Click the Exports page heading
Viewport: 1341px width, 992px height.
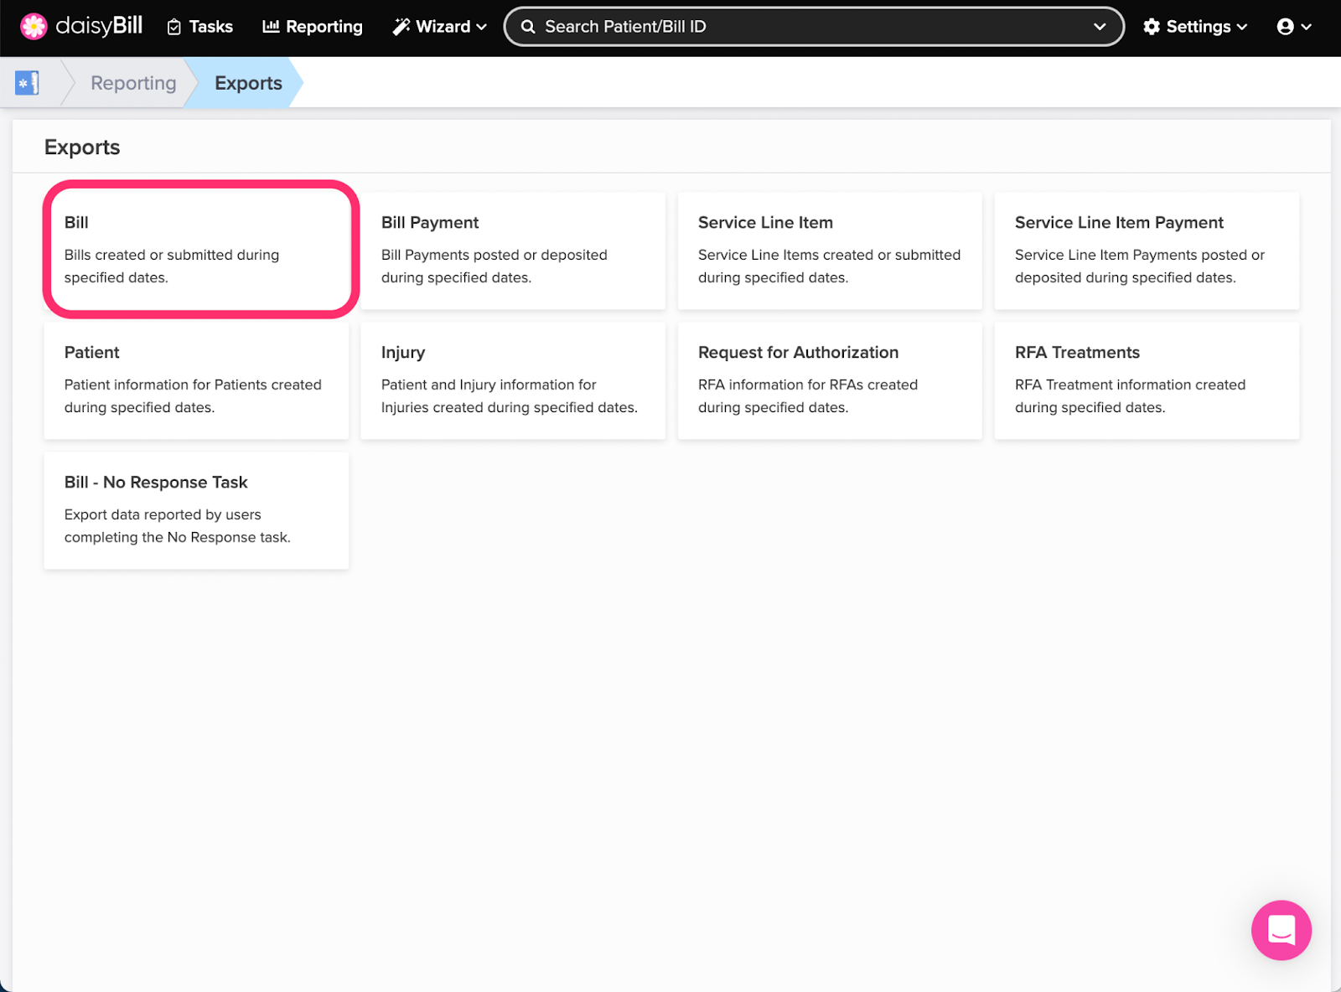click(x=82, y=147)
